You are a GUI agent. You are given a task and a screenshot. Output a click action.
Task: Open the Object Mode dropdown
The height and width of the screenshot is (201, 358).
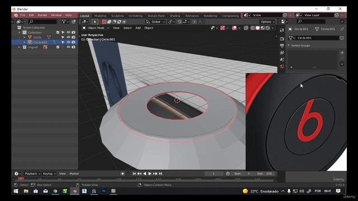click(x=96, y=28)
